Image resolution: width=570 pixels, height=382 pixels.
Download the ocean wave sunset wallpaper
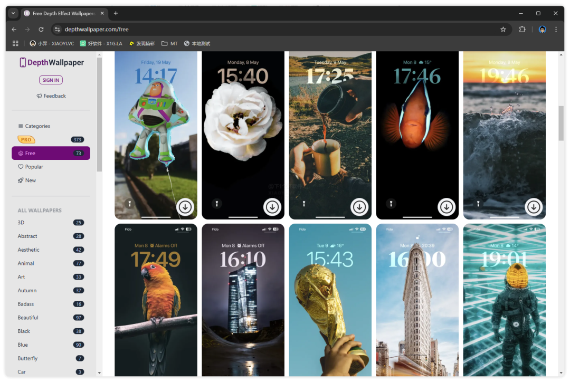(534, 207)
